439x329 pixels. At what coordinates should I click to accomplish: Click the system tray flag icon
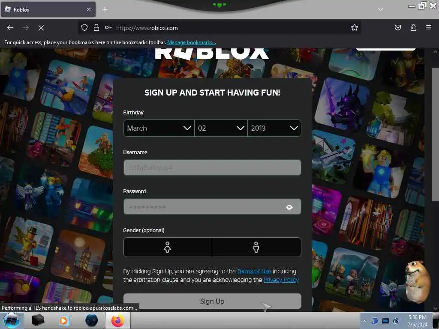(375, 321)
